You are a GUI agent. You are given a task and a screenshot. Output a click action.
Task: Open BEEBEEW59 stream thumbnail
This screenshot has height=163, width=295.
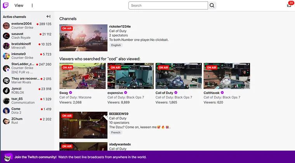tap(83, 125)
